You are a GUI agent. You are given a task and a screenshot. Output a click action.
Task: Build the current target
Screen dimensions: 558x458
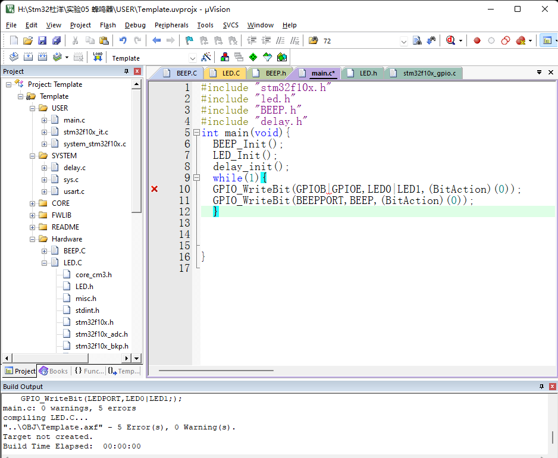point(27,57)
